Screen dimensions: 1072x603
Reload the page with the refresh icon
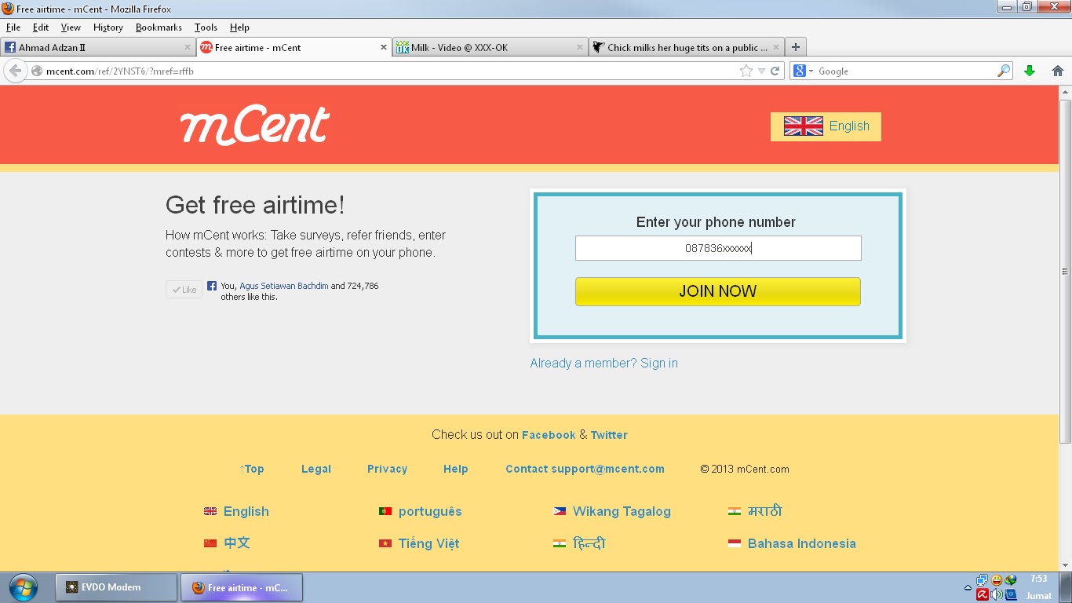(x=775, y=71)
